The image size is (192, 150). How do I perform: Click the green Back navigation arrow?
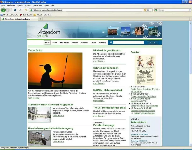coord(3,10)
